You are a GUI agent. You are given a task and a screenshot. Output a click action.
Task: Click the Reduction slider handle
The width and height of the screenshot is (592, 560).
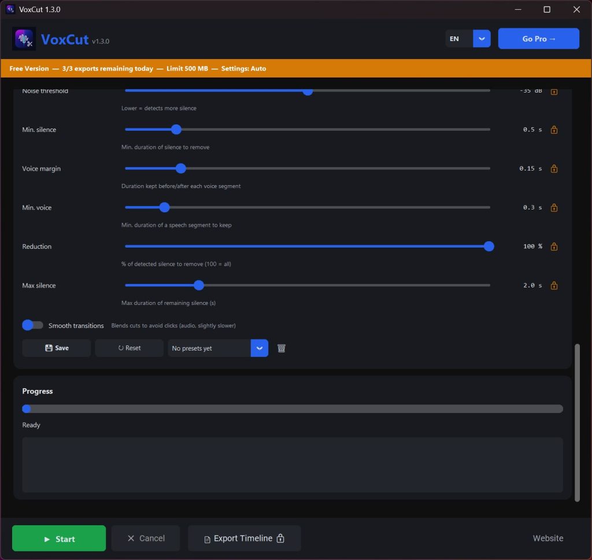(x=489, y=246)
